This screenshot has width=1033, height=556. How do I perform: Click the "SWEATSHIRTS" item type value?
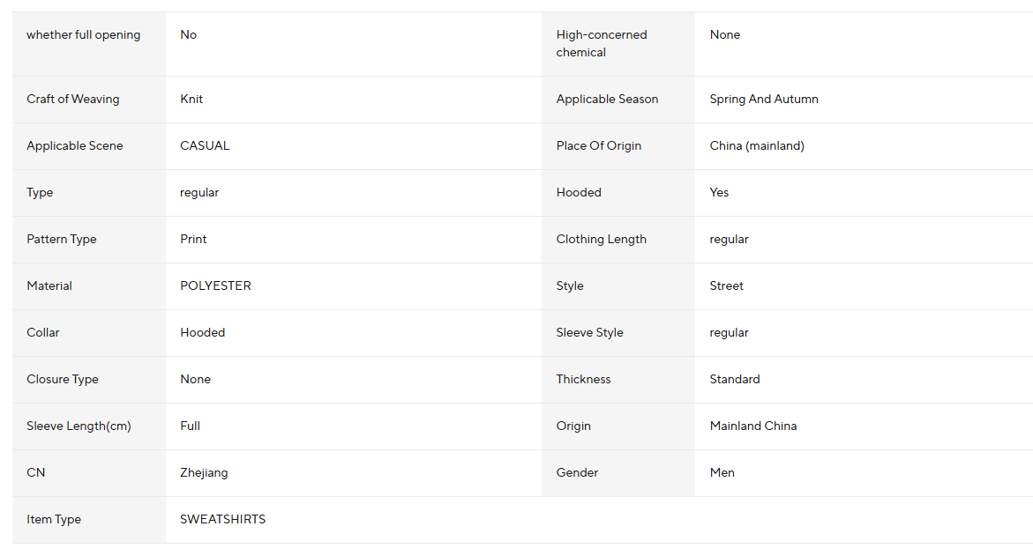coord(222,520)
